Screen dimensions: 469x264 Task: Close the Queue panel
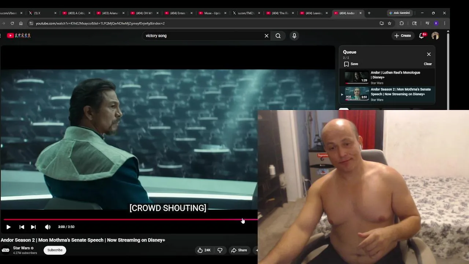[429, 54]
